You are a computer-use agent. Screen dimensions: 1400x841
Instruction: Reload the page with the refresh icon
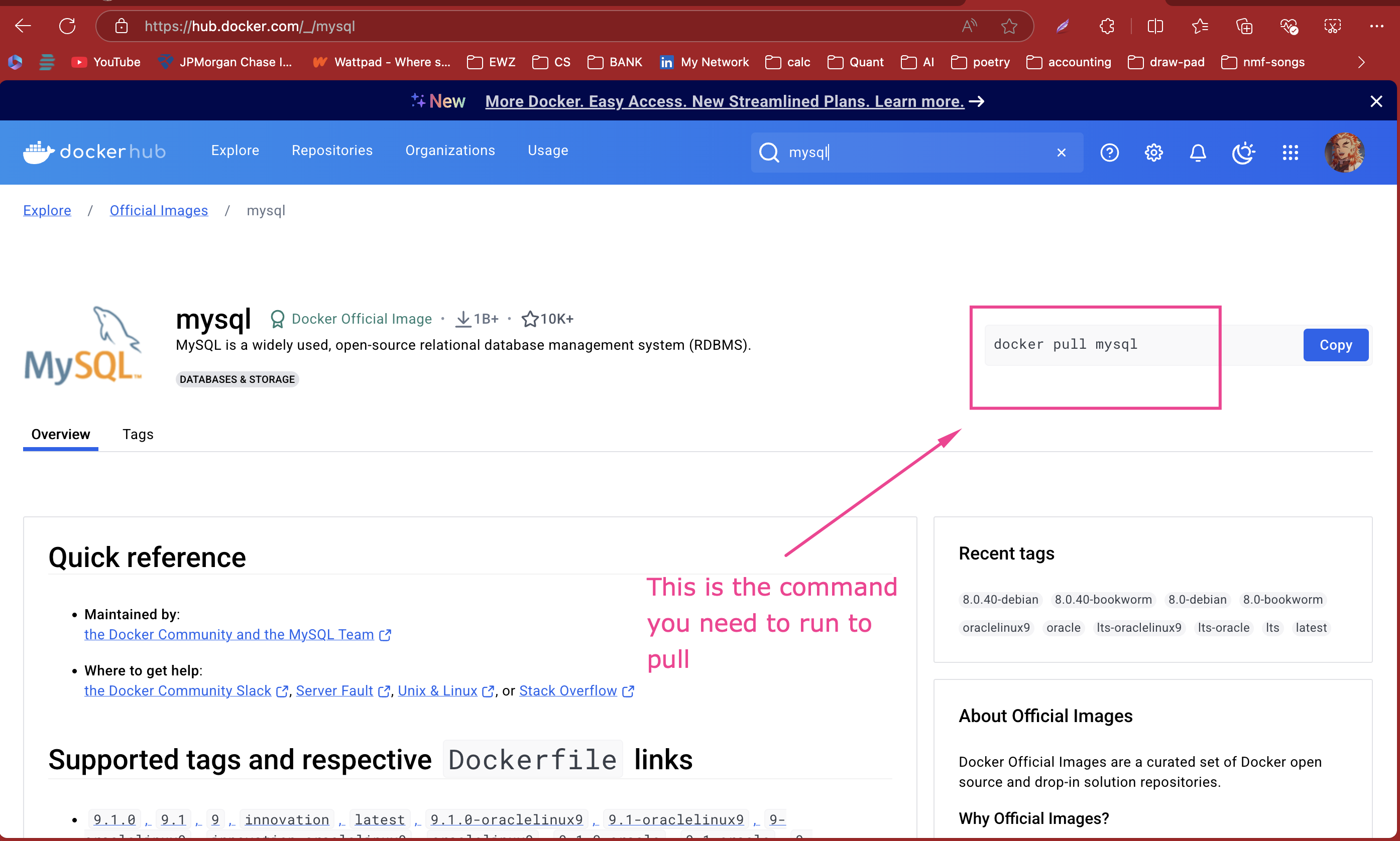67,26
